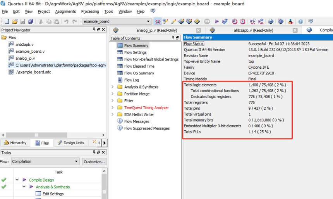Screen dimensions: 333x199
Task: Click navigator tabs right arrow button
Action: [105, 143]
